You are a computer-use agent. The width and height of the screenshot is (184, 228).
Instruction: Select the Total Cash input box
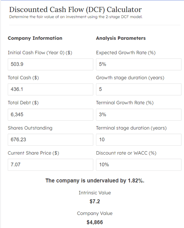click(x=50, y=89)
